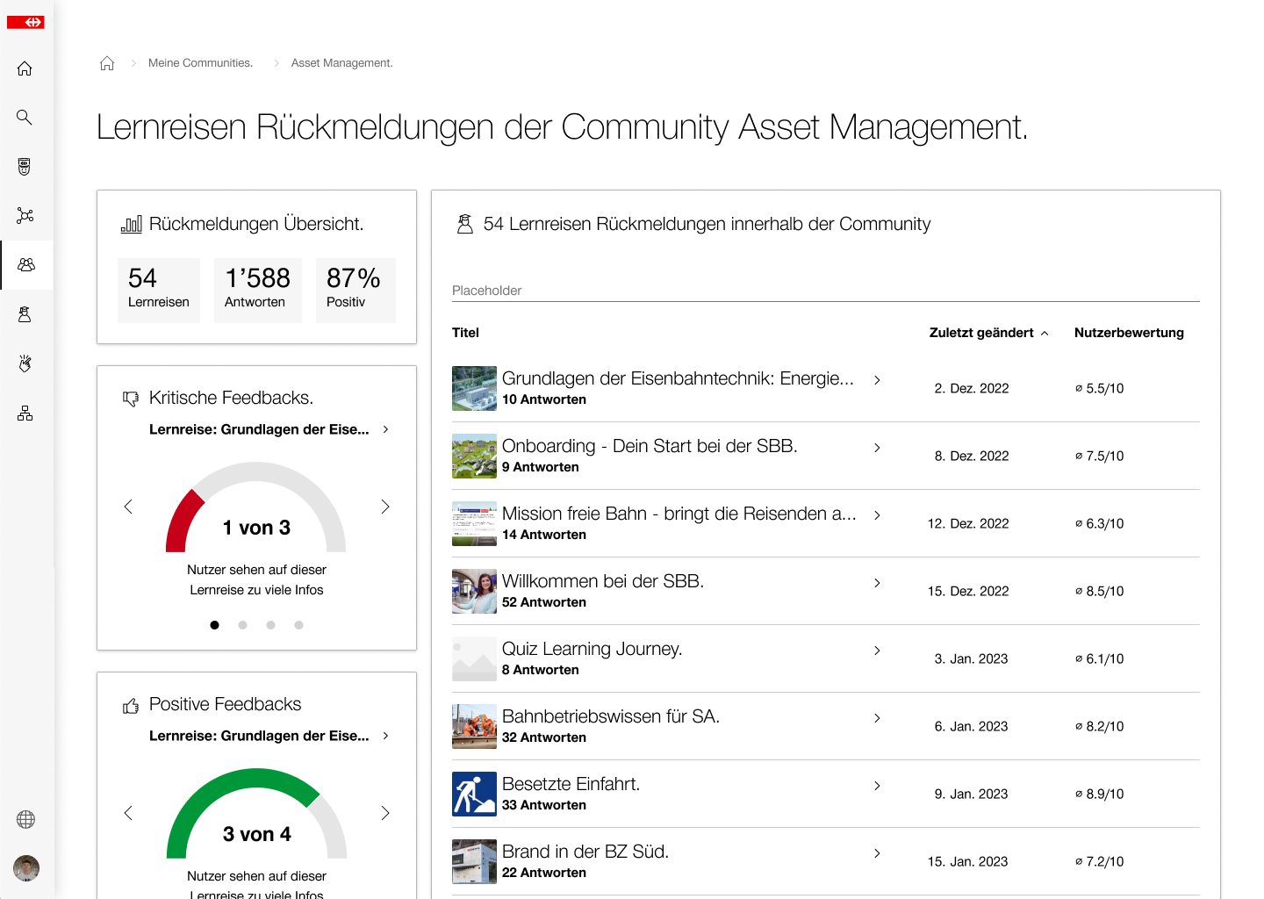Click the clapping hands icon in sidebar
This screenshot has height=899, width=1264.
25,363
